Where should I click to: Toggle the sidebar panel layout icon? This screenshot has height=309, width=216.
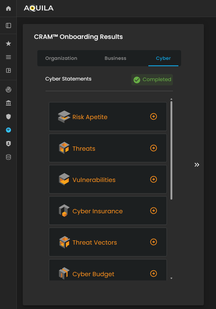(8, 26)
